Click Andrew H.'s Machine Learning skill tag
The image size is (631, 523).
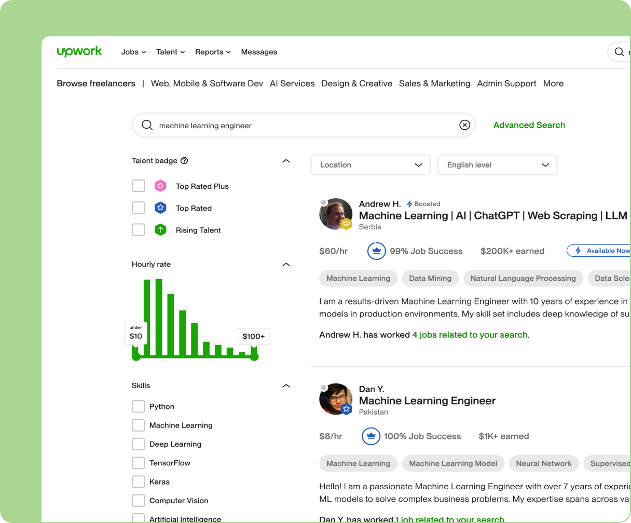(x=358, y=278)
